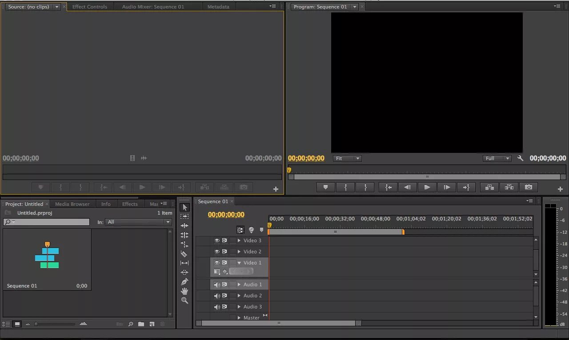Click Export Frame camera in Program Monitor
569x340 pixels.
[529, 188]
